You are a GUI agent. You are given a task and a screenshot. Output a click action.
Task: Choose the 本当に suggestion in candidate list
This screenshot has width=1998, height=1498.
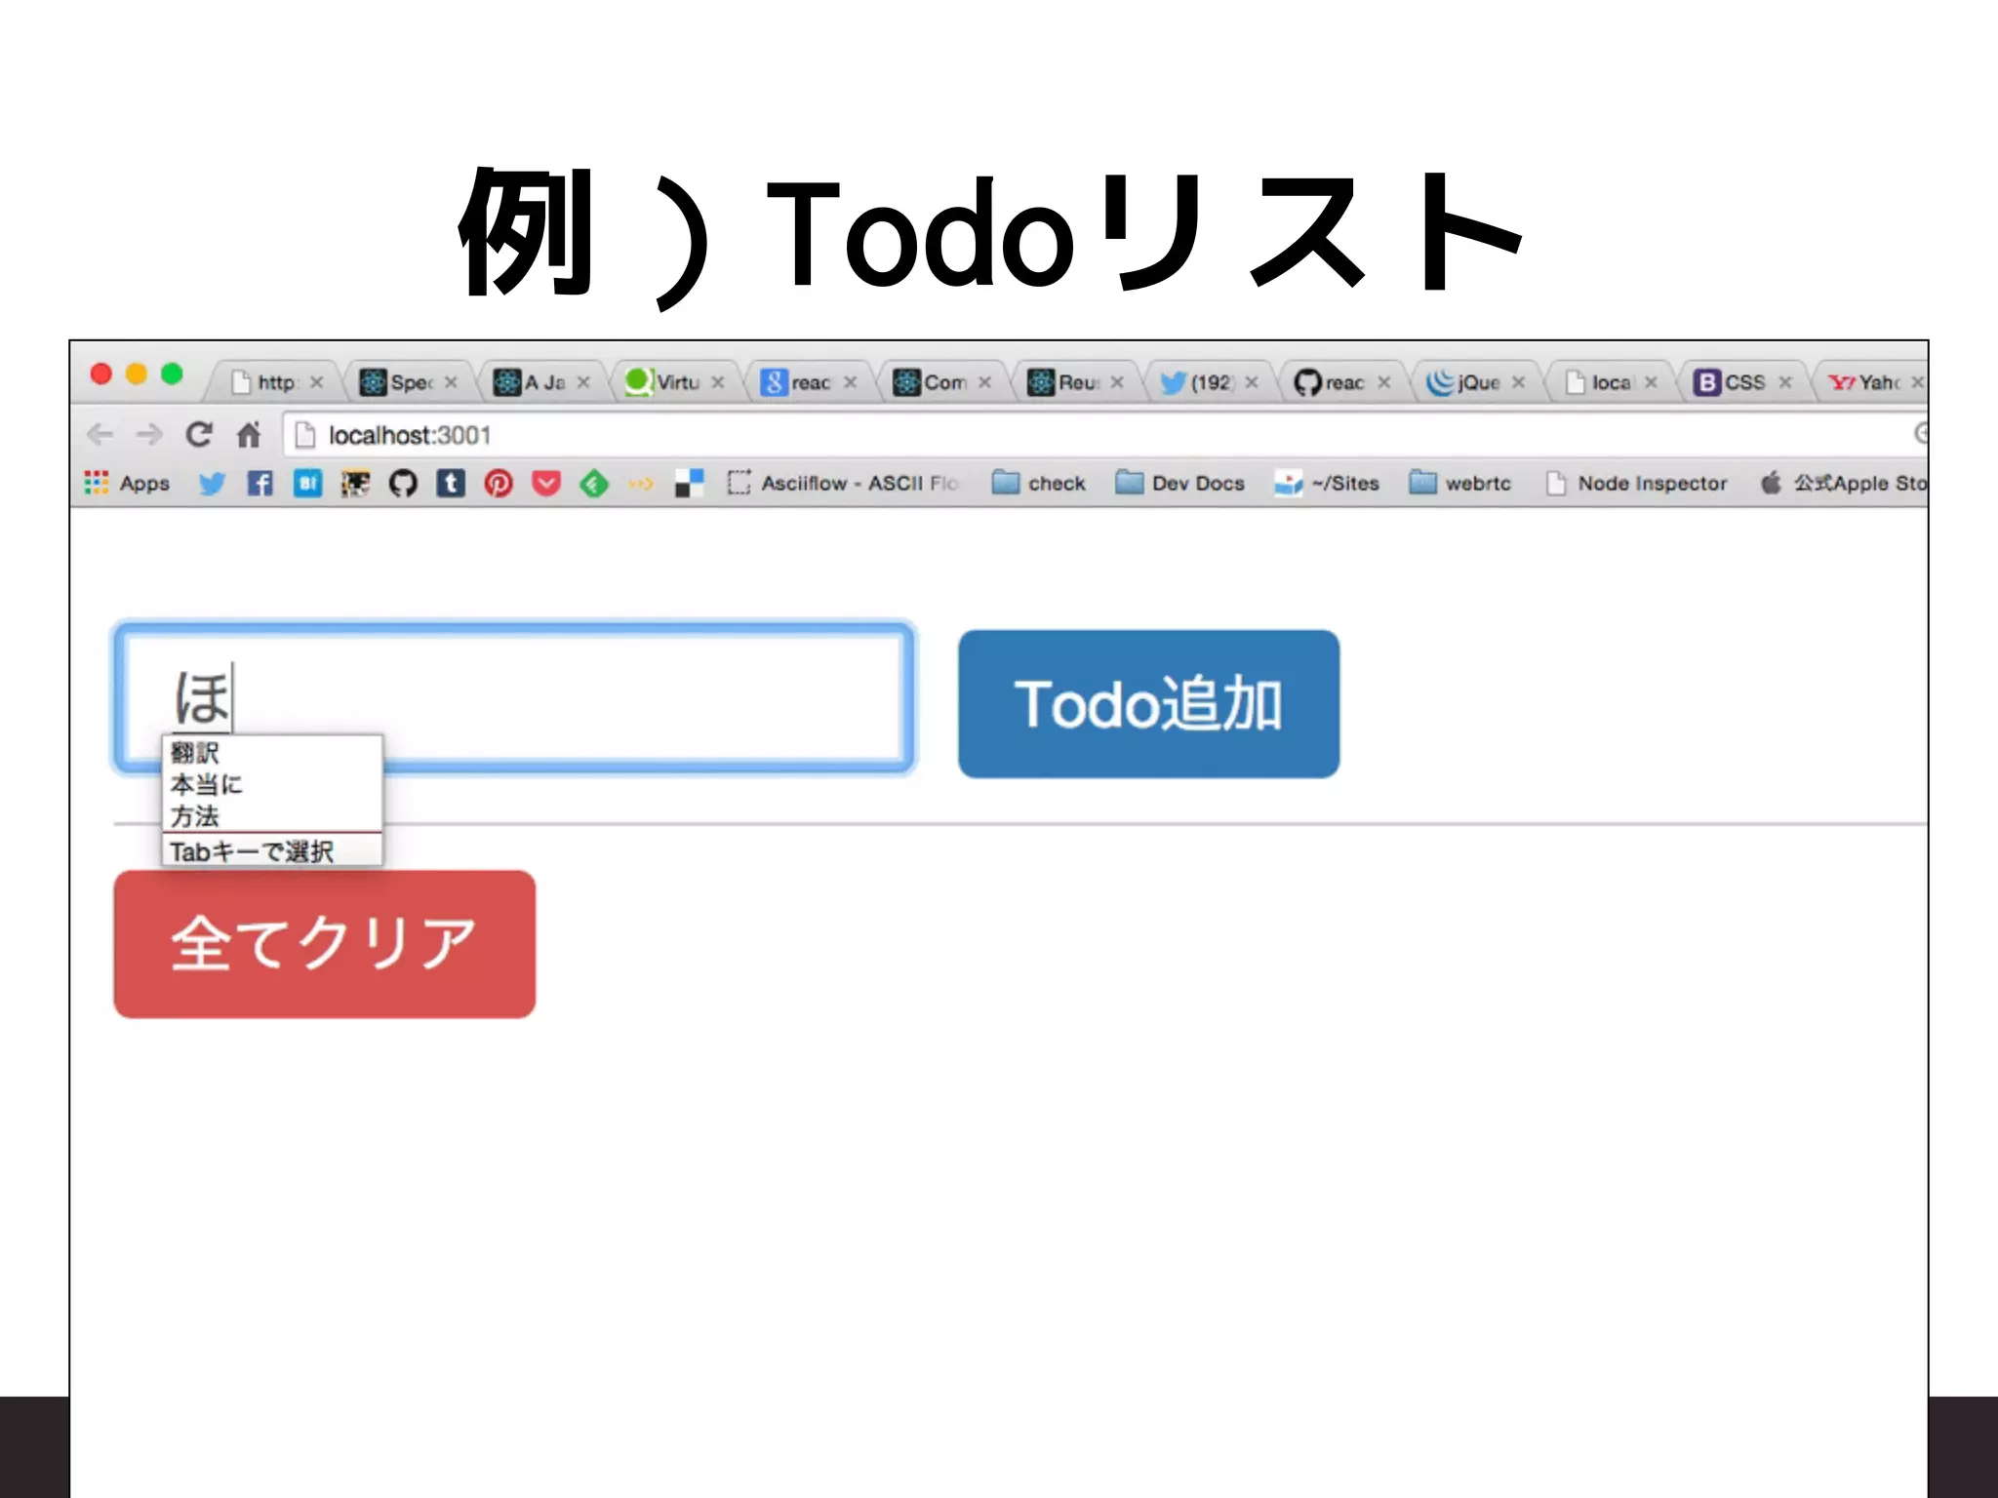pyautogui.click(x=206, y=784)
